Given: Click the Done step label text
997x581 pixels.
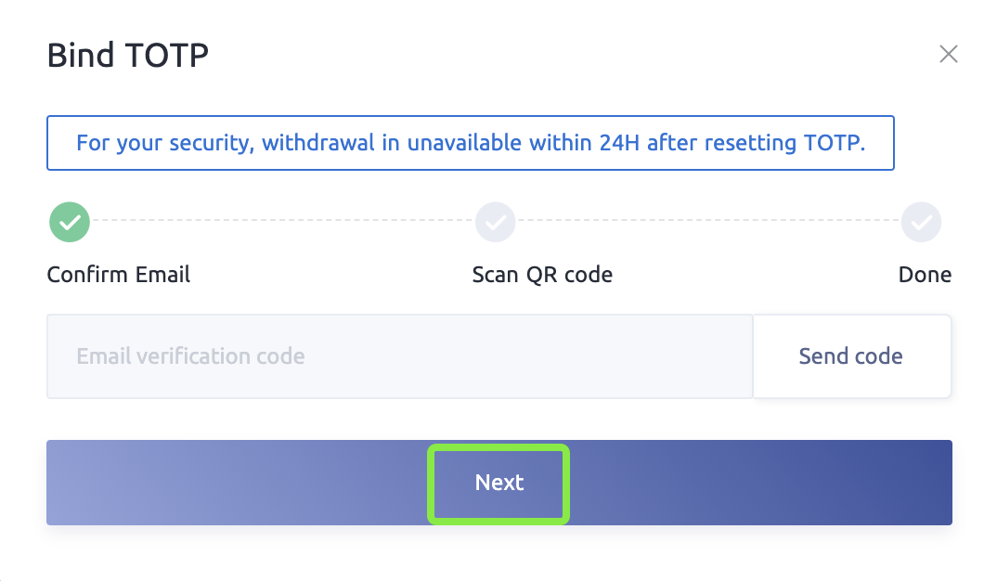Looking at the screenshot, I should 925,275.
